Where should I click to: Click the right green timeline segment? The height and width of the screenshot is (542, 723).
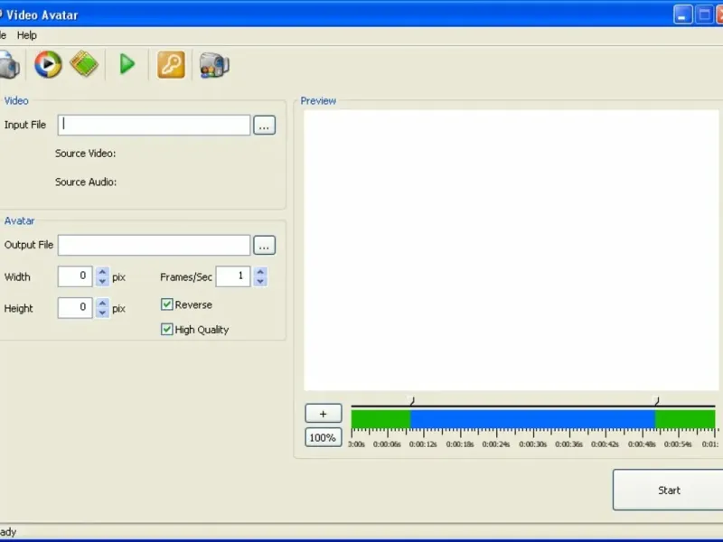click(685, 419)
